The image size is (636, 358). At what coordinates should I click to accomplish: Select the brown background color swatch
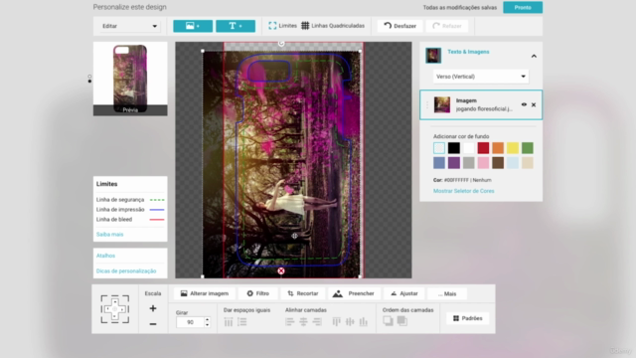[498, 163]
